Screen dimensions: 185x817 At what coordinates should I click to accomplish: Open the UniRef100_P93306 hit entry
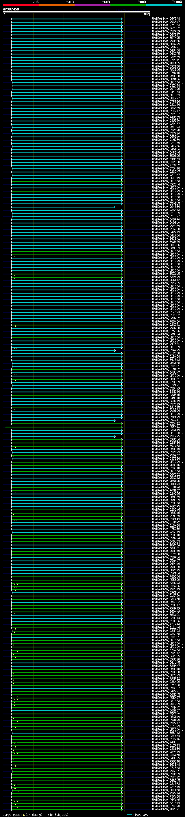(x=166, y=70)
